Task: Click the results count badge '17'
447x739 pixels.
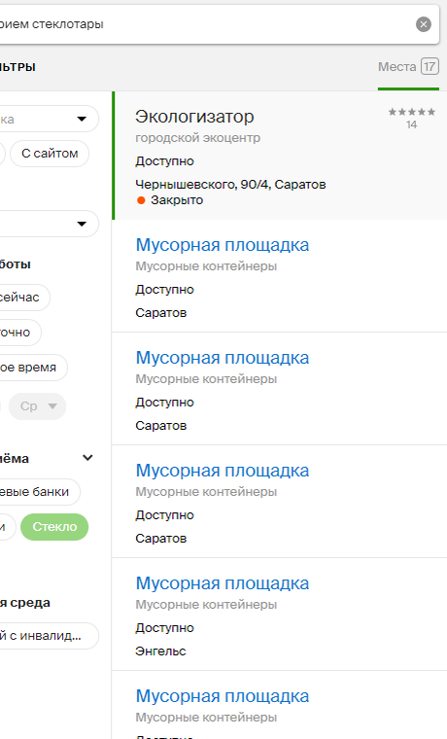Action: point(430,67)
